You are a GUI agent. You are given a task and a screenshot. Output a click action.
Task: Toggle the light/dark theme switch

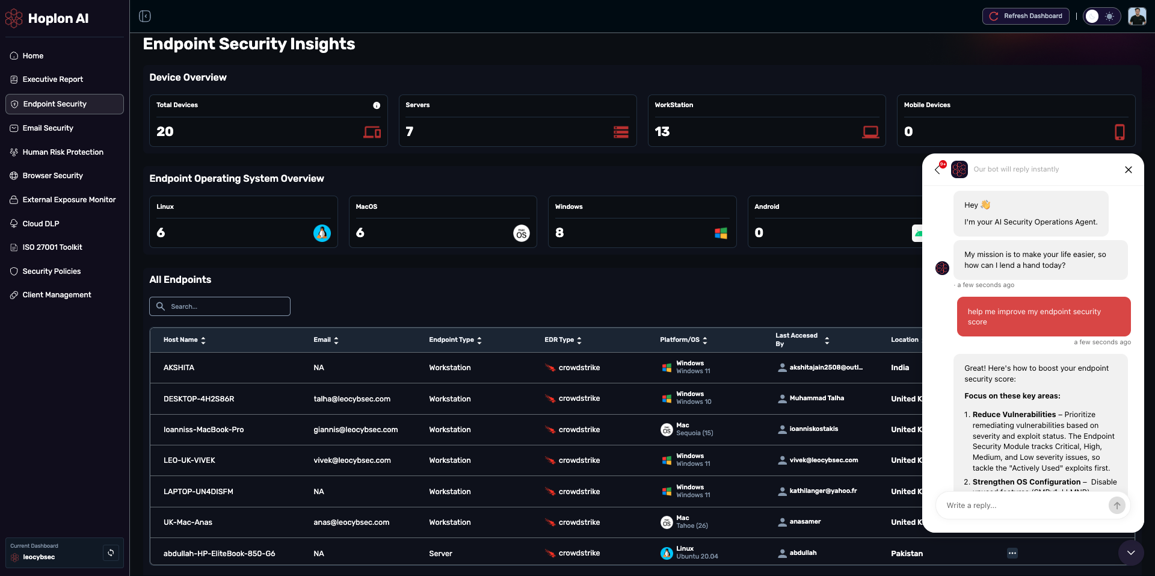1101,16
